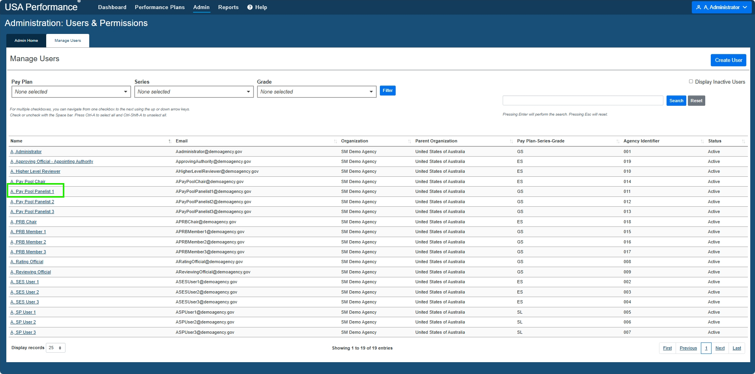
Task: Sort by Parent Organization column arrows
Action: point(511,141)
